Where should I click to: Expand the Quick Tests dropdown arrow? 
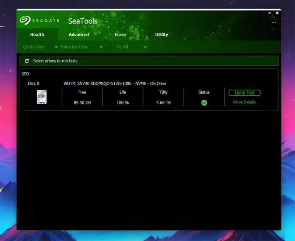tap(56, 47)
